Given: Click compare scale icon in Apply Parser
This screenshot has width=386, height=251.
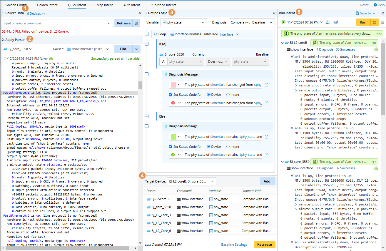Looking at the screenshot, I should coord(51,58).
